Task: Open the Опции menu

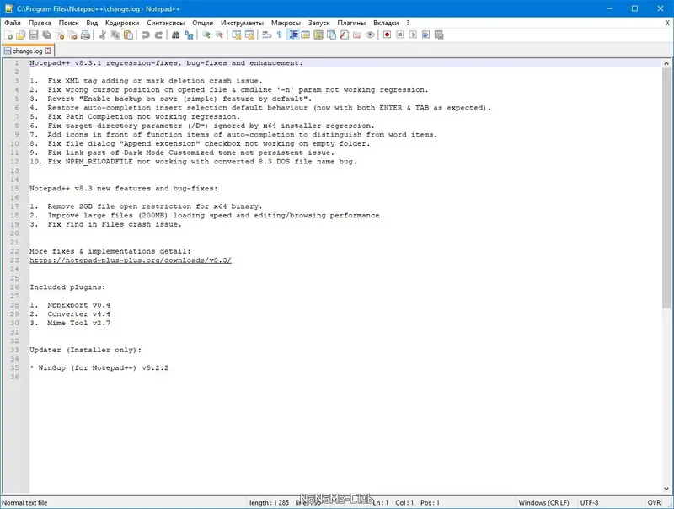Action: click(x=202, y=24)
